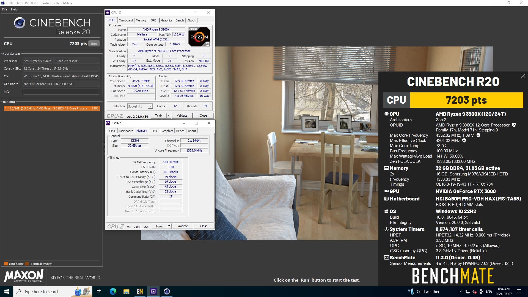Click Close button in lower CPU-Z window
The width and height of the screenshot is (528, 297).
coord(204,226)
